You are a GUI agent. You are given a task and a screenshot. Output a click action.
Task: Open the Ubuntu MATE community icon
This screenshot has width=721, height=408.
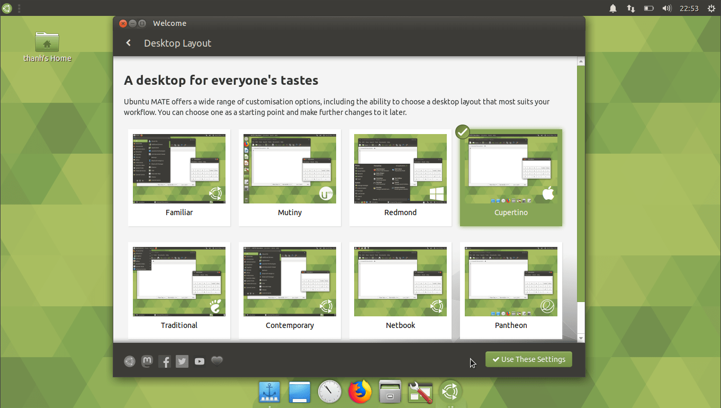click(x=130, y=361)
